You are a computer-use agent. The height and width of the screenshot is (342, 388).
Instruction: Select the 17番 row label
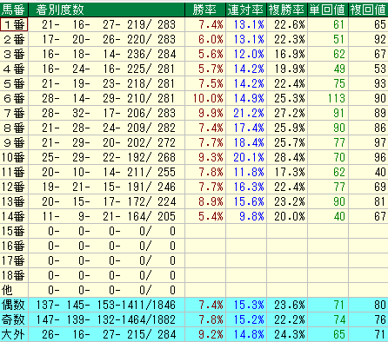click(x=14, y=260)
